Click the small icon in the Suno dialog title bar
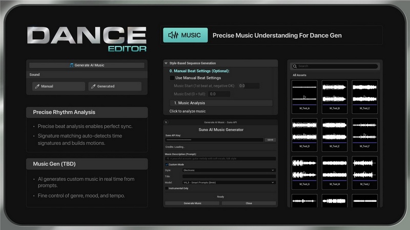The image size is (410, 230). (166, 123)
